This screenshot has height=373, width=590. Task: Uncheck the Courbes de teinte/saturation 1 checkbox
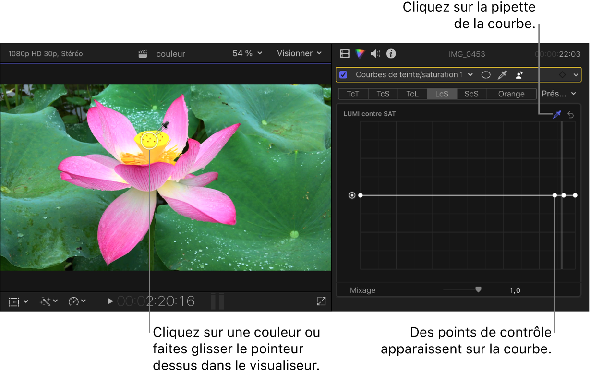(343, 75)
